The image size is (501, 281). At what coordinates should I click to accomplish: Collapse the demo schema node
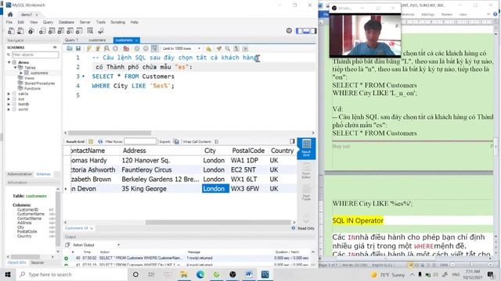pyautogui.click(x=9, y=62)
